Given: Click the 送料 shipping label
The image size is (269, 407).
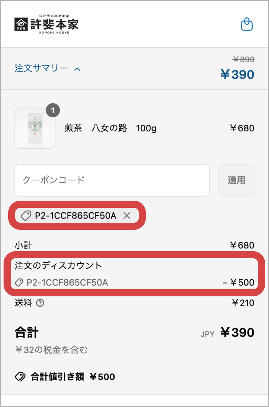Looking at the screenshot, I should [23, 303].
